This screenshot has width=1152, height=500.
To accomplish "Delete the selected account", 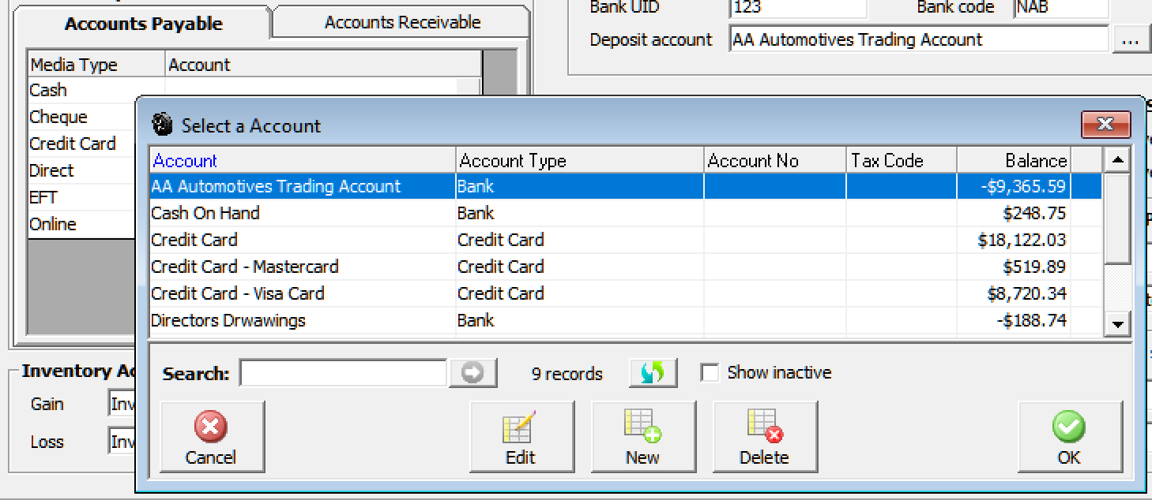I will point(764,436).
